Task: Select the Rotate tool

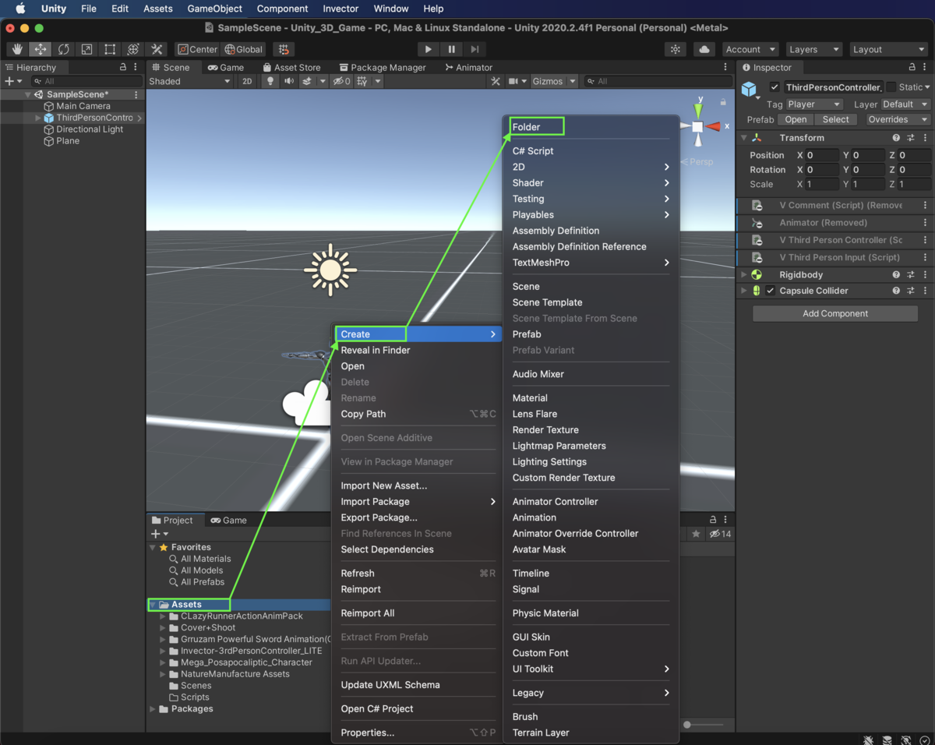Action: point(64,49)
